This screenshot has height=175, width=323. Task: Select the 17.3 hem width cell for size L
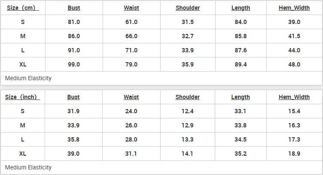tap(294, 139)
